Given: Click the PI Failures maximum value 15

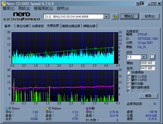Looking at the screenshot, I should coord(76,116).
